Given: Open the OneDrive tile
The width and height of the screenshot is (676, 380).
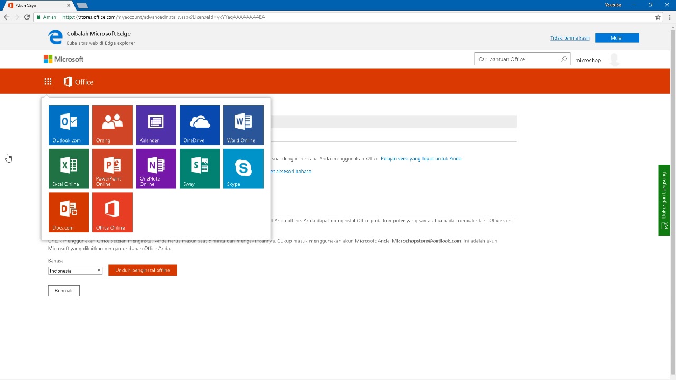Looking at the screenshot, I should [x=200, y=125].
